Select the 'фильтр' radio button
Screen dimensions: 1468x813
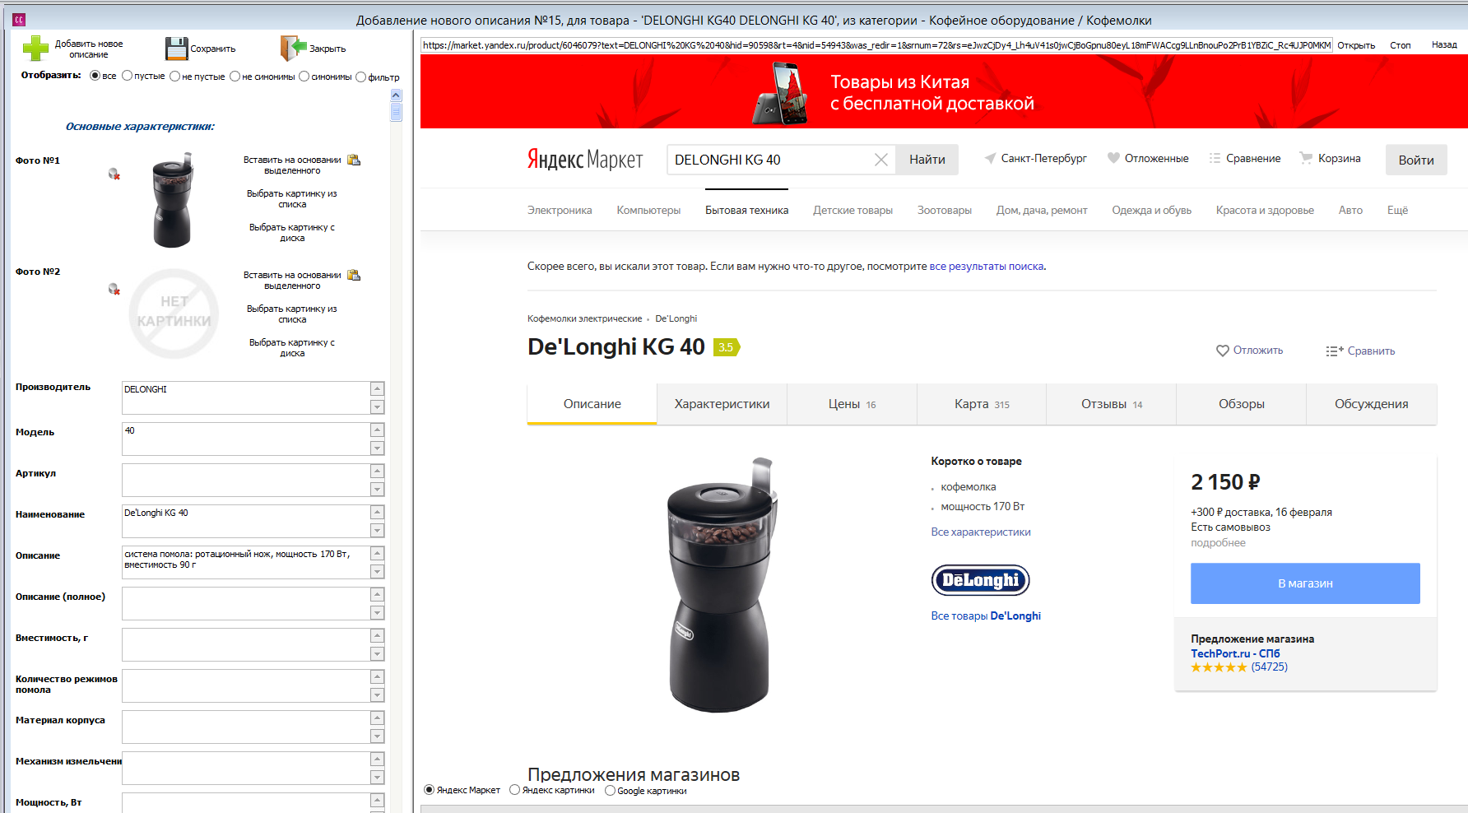(x=360, y=77)
